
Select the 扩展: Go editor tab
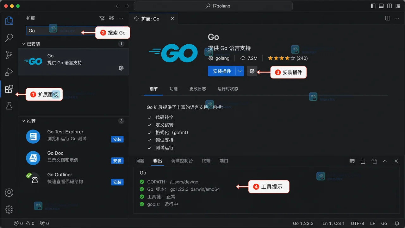click(153, 19)
